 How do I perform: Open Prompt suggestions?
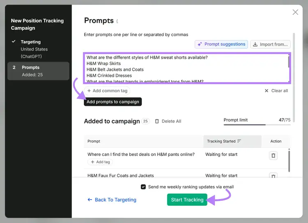(x=221, y=44)
